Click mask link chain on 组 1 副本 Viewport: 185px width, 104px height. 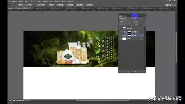(127, 32)
